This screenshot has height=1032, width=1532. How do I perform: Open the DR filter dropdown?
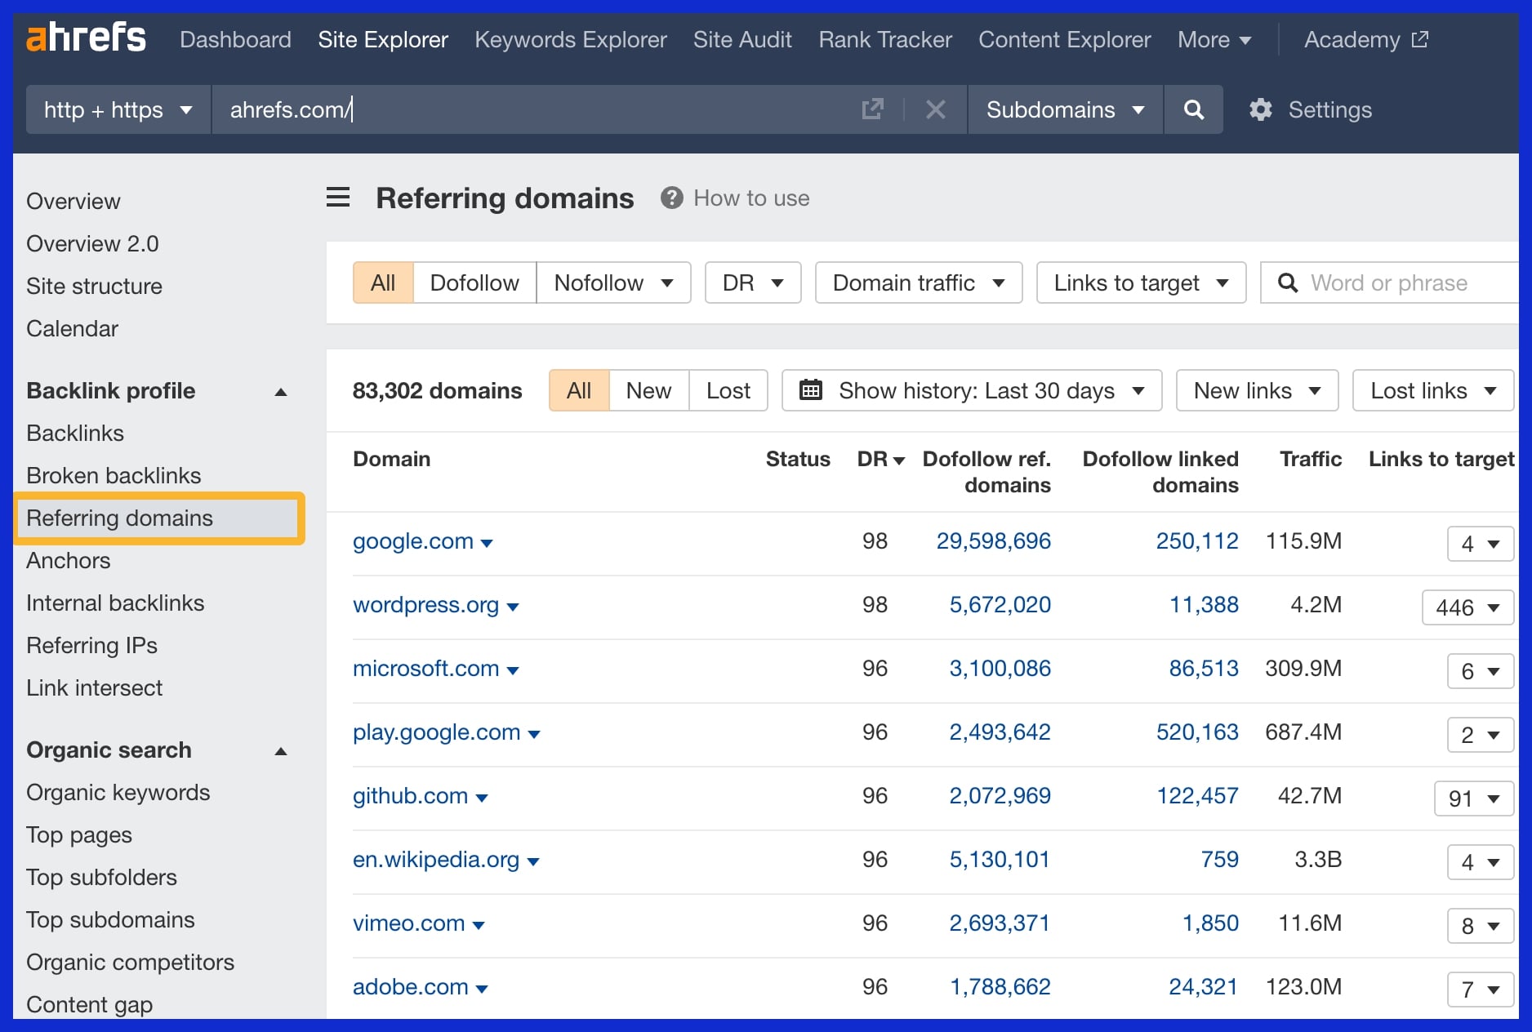pyautogui.click(x=753, y=282)
